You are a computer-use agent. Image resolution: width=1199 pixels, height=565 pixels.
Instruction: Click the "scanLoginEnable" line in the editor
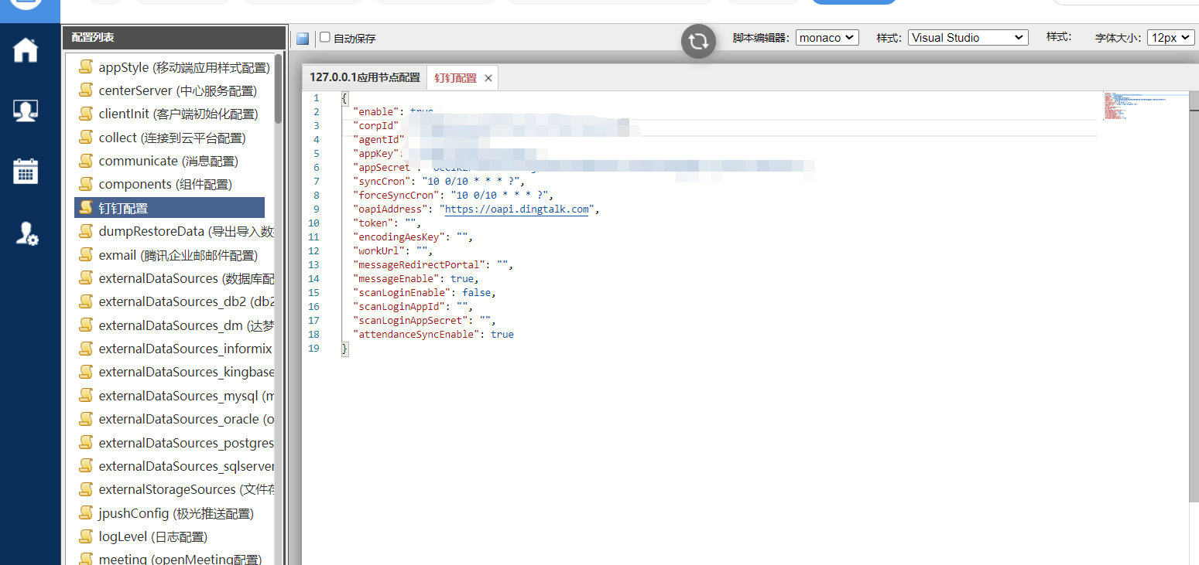click(423, 293)
